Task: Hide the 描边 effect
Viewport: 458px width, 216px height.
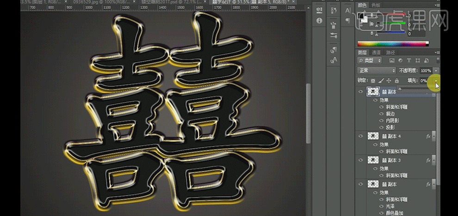Action: (381, 114)
